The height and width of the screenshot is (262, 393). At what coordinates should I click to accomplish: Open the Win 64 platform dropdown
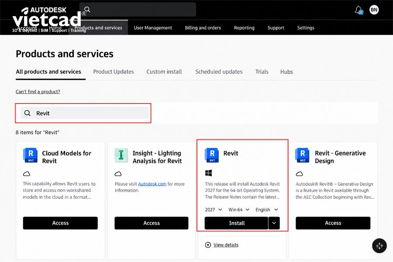click(x=239, y=210)
